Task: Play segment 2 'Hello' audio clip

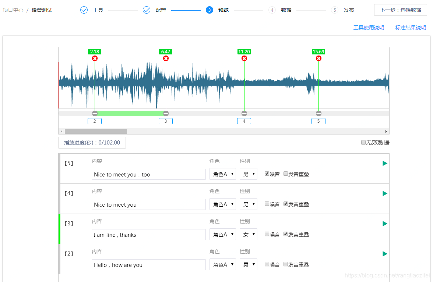Action: pyautogui.click(x=385, y=254)
